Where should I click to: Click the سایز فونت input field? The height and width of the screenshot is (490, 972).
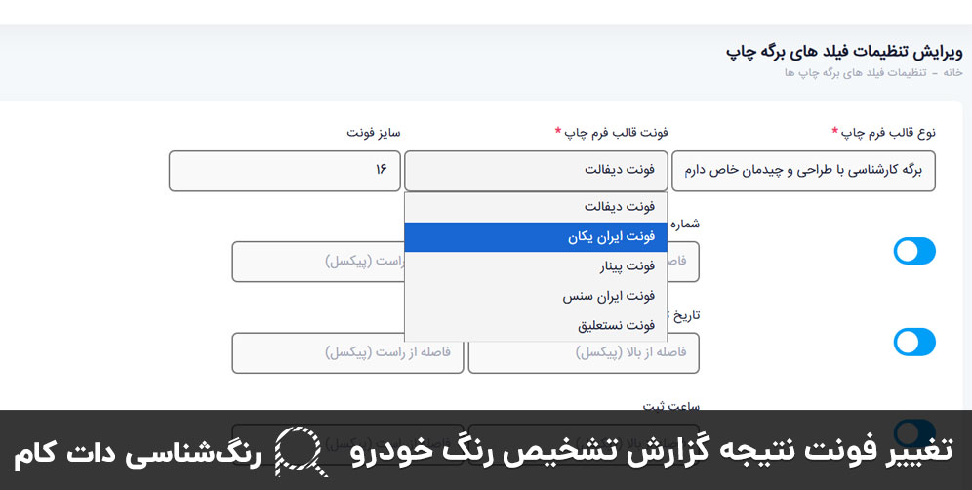(285, 171)
